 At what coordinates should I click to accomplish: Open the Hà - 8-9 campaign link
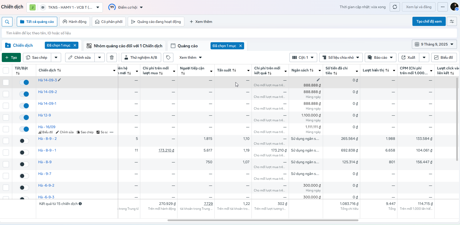pos(45,162)
